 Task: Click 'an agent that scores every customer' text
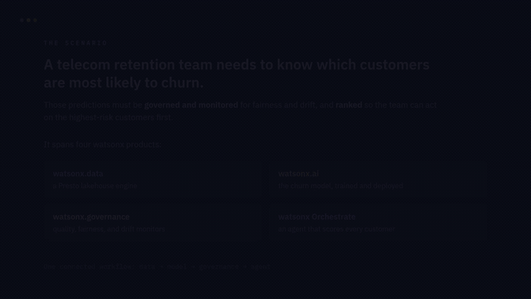pyautogui.click(x=336, y=229)
